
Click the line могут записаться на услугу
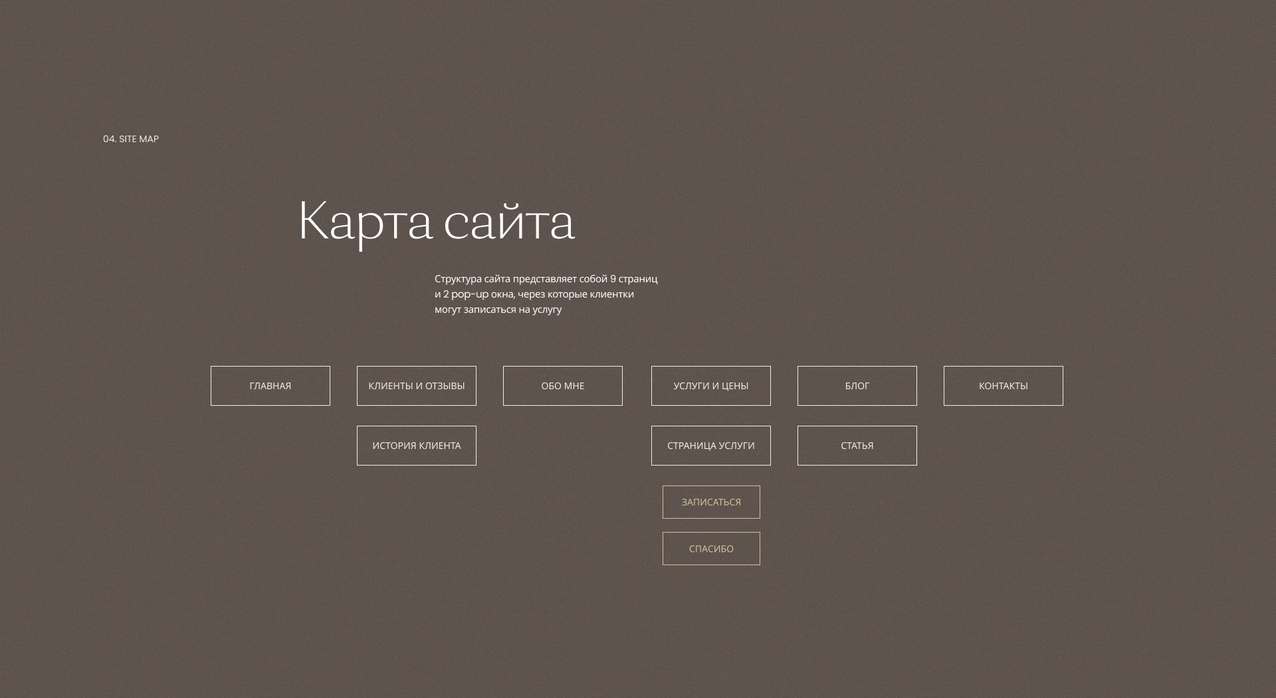tap(498, 309)
